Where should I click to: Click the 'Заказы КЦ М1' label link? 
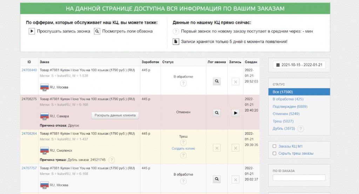coord(290,146)
